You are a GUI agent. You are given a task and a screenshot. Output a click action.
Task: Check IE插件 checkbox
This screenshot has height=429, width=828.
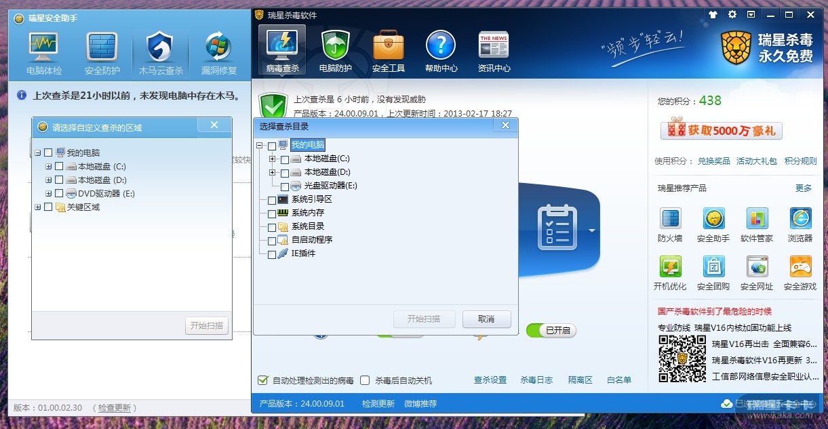pyautogui.click(x=272, y=255)
